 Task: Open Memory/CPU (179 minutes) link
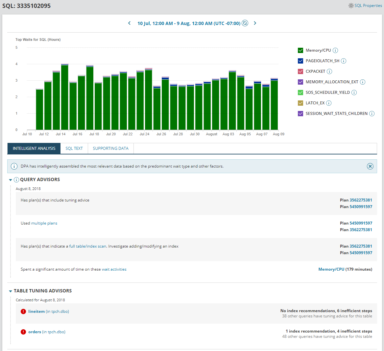[331, 269]
